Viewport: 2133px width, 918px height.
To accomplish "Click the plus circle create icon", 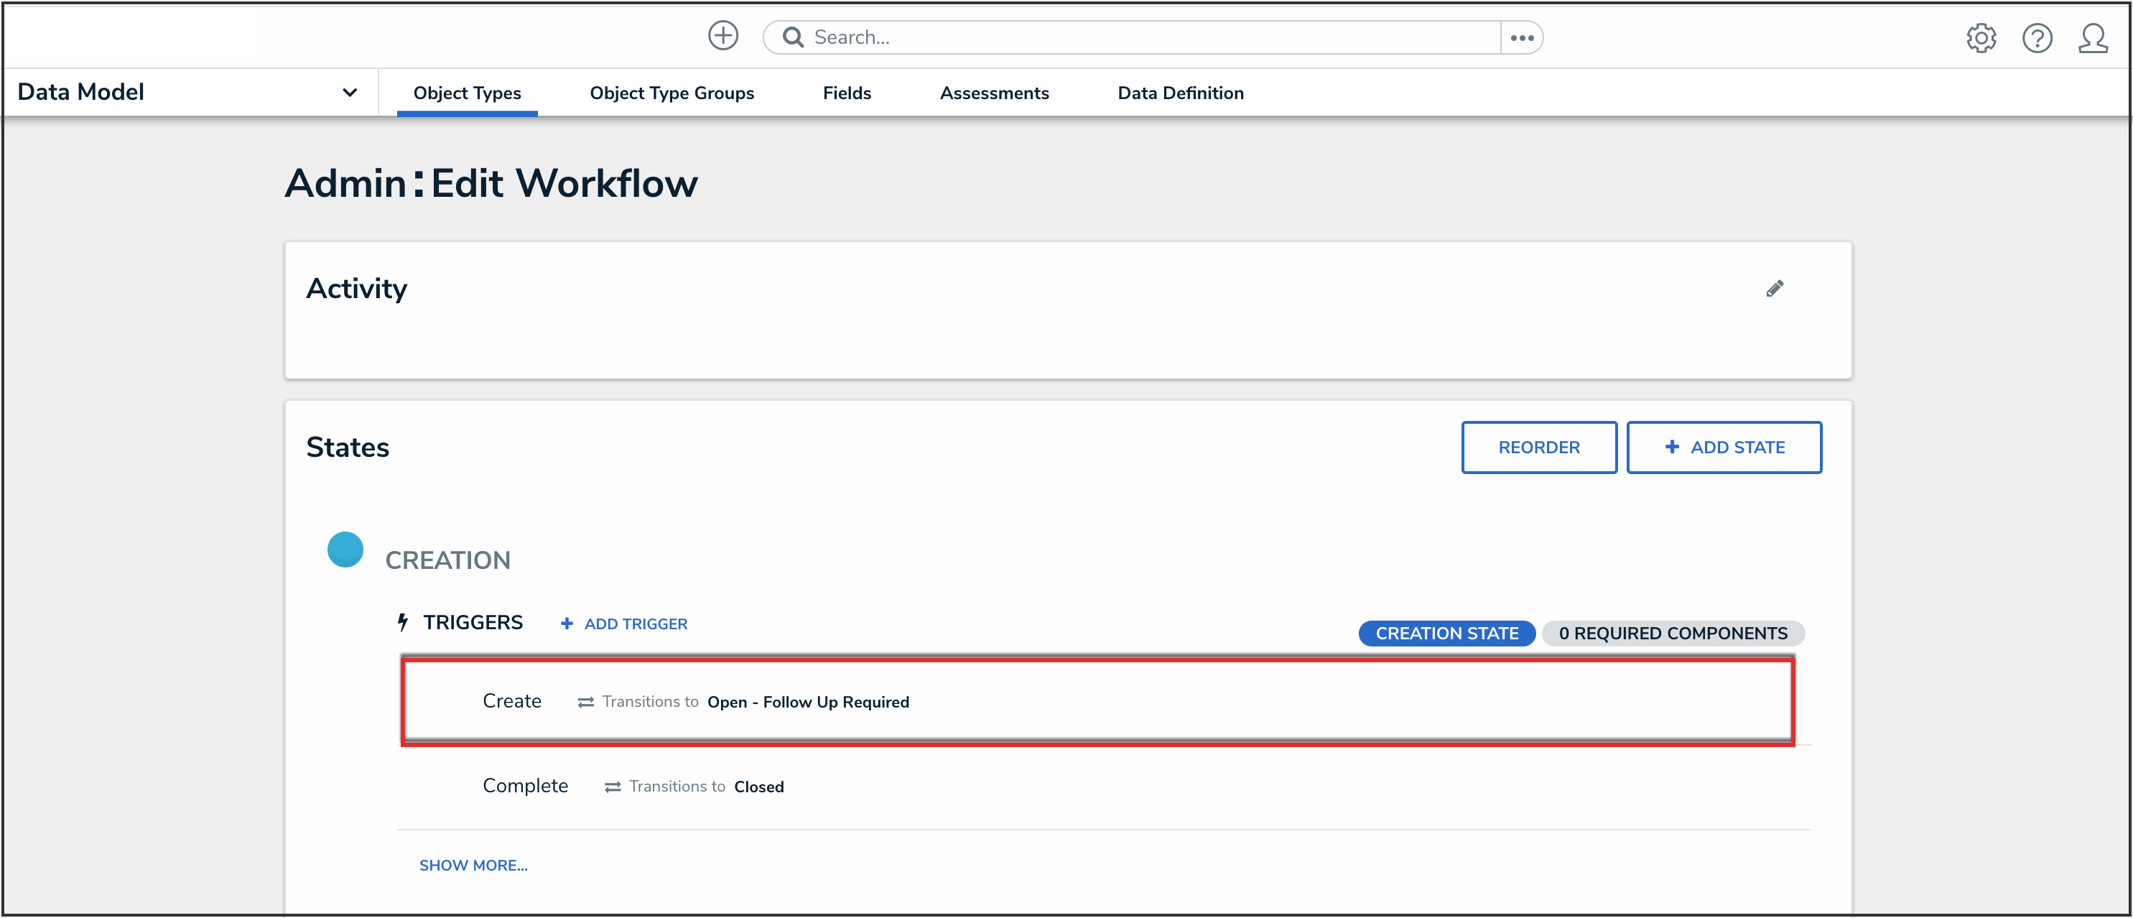I will [x=723, y=37].
